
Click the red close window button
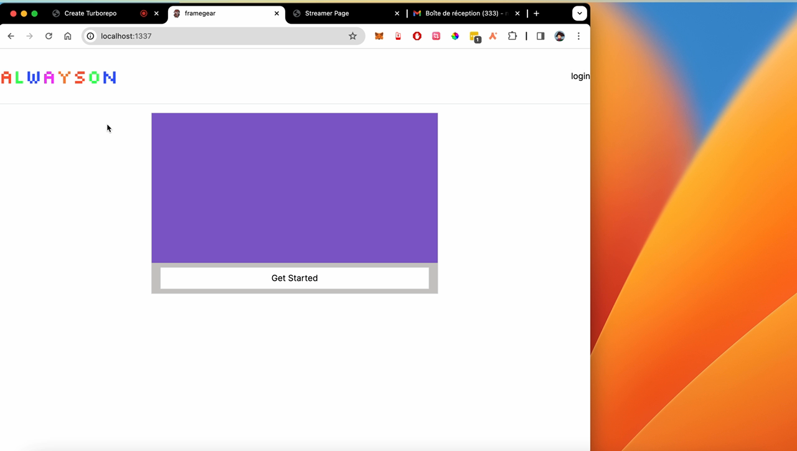click(13, 13)
